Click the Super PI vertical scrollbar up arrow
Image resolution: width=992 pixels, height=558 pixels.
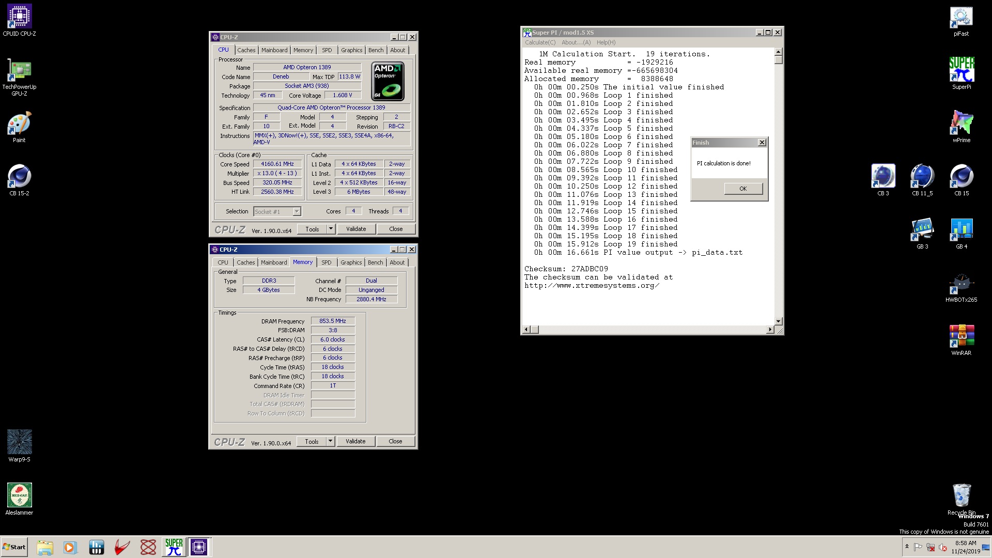click(779, 52)
